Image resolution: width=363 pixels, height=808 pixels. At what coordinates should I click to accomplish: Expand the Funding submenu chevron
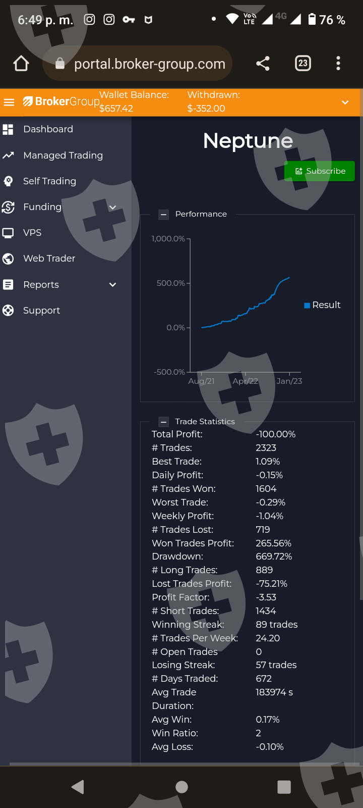pyautogui.click(x=113, y=207)
